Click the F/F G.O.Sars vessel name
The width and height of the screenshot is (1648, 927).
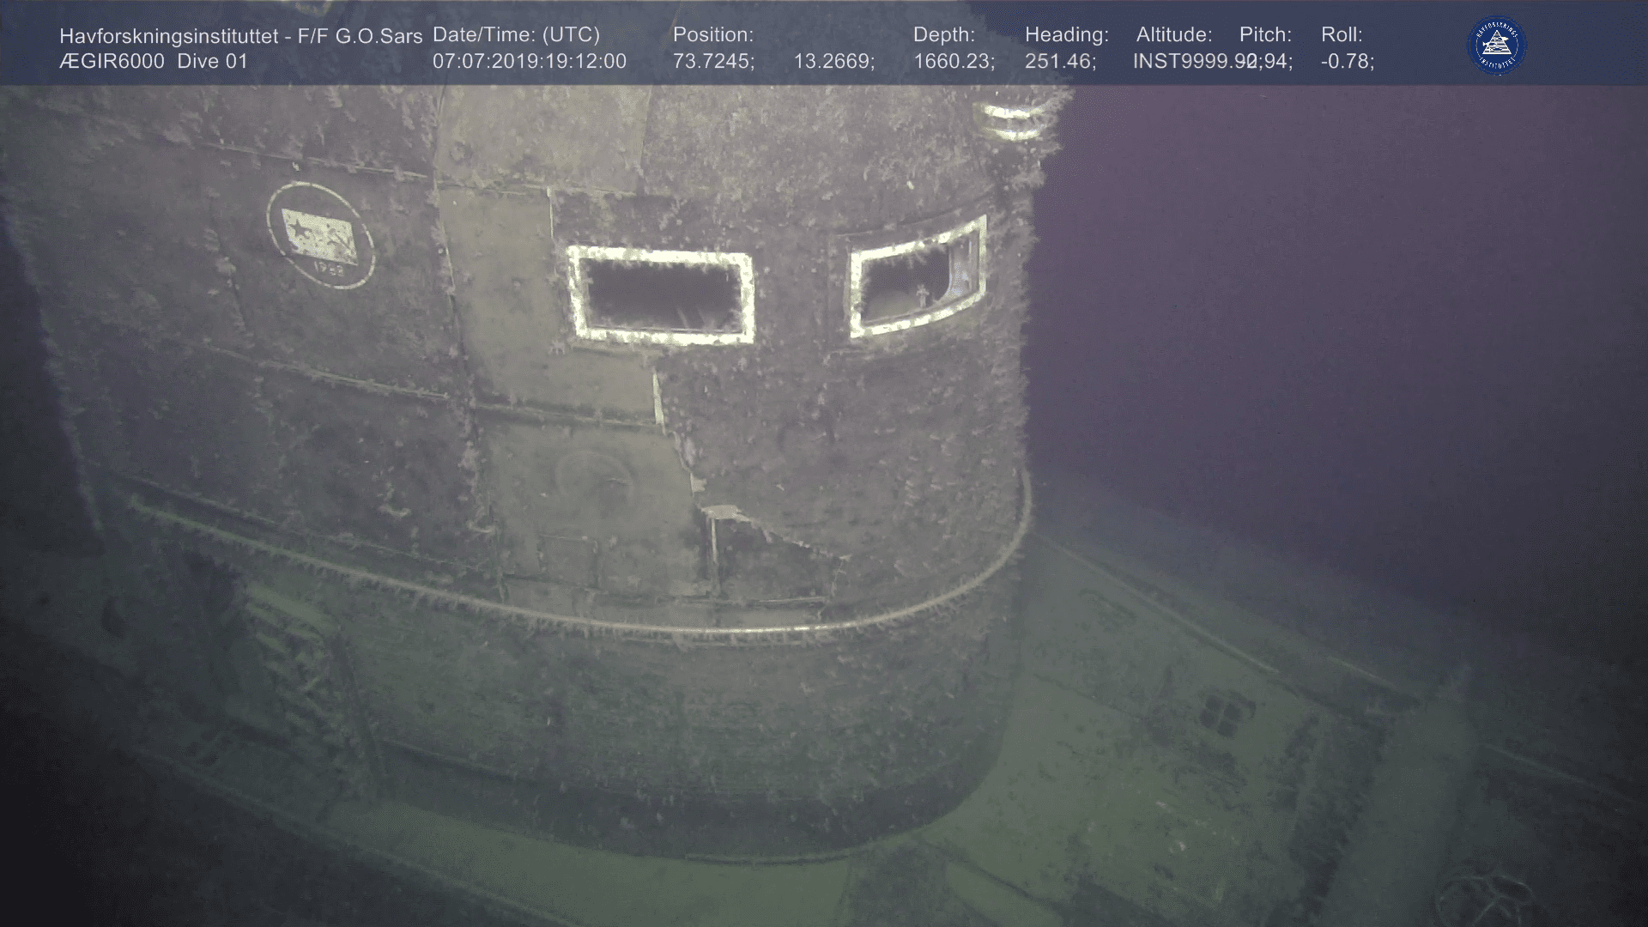[x=360, y=35]
